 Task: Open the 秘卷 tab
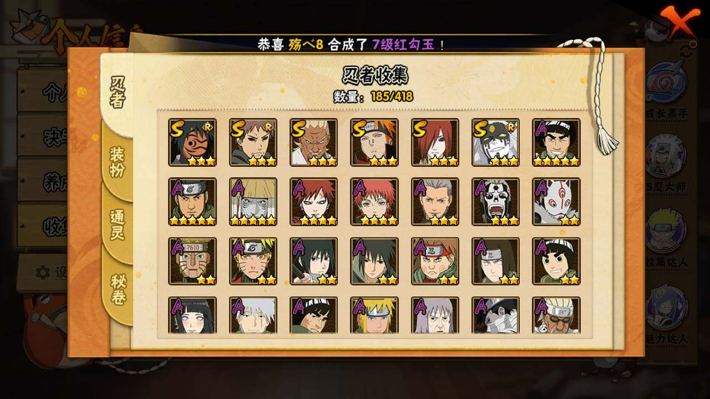point(118,288)
